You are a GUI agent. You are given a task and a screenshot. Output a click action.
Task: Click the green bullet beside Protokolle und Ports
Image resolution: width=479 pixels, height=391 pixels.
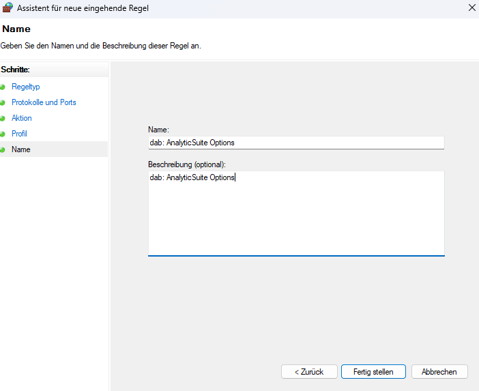3,103
